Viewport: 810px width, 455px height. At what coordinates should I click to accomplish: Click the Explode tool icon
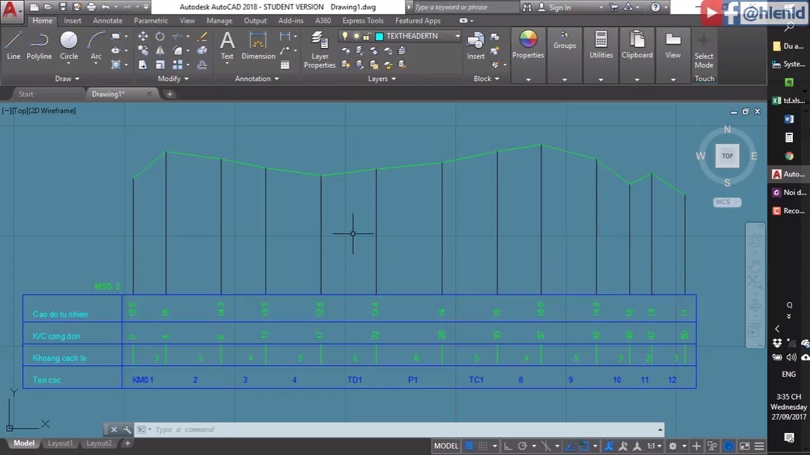pos(202,51)
